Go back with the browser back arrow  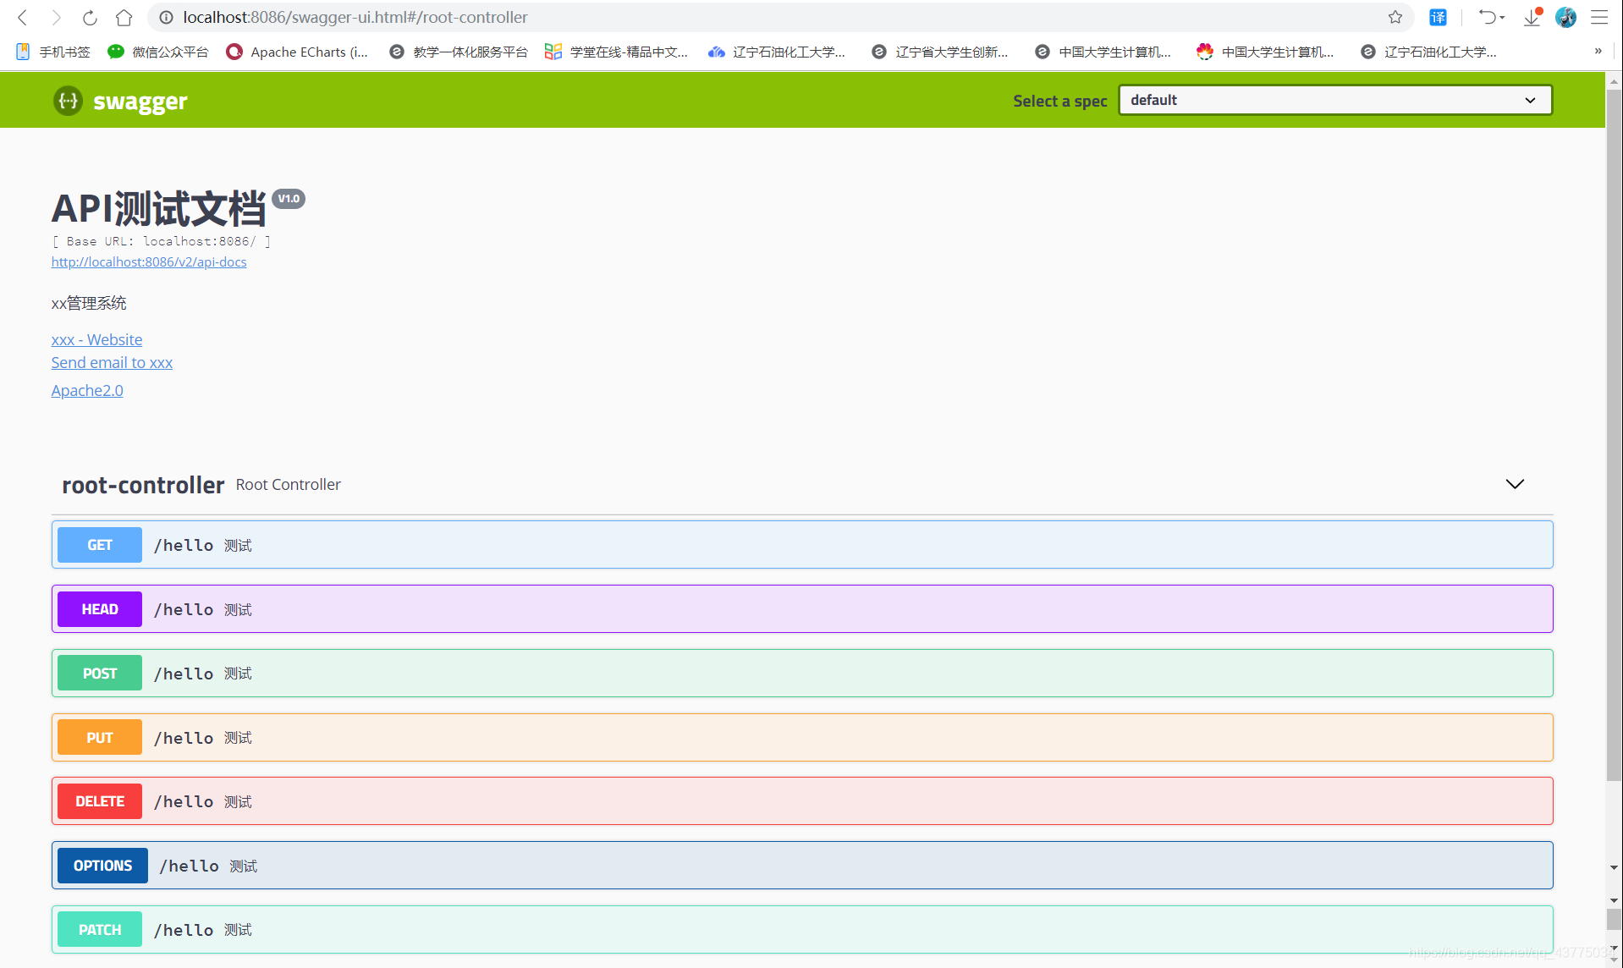[23, 17]
